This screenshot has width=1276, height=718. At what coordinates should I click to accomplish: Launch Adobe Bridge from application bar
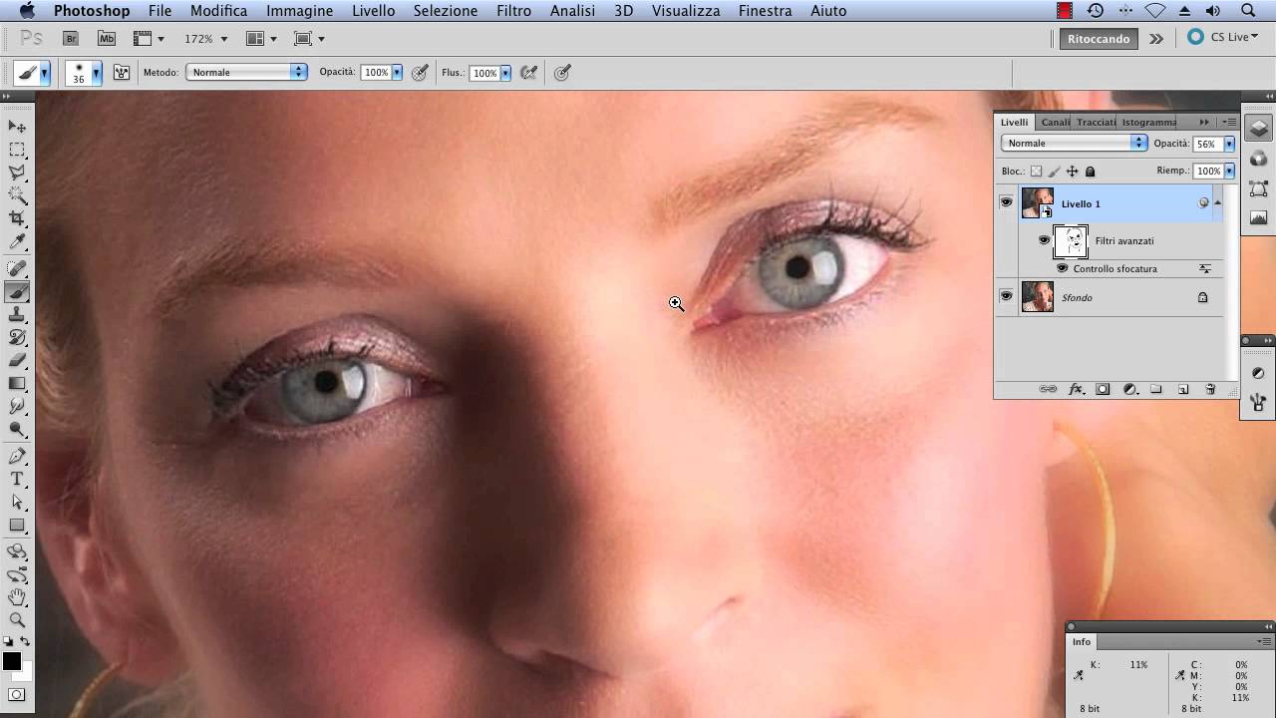click(71, 39)
